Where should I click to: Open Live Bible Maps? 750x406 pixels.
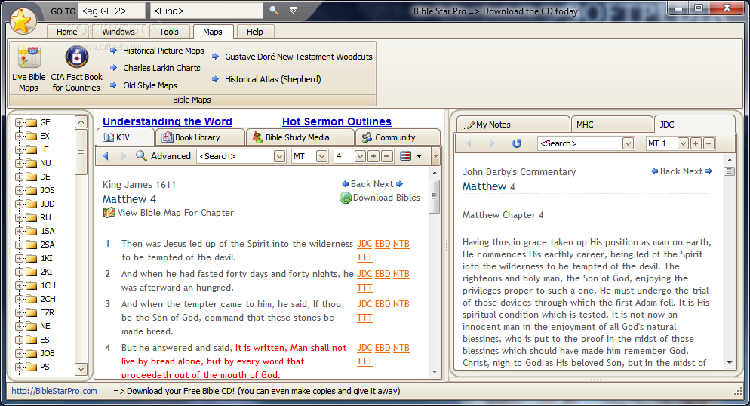pyautogui.click(x=29, y=69)
